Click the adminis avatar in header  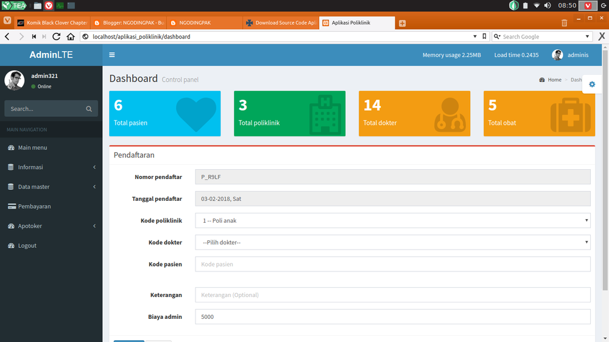click(557, 55)
